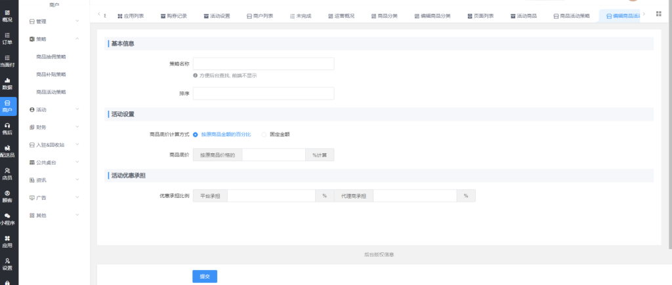Select the 固定金额 radio option
Screen dimensions: 672x285
(264, 134)
